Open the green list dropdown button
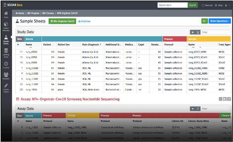Image resolution: width=233 pixels, height=142 pixels. pos(205,21)
